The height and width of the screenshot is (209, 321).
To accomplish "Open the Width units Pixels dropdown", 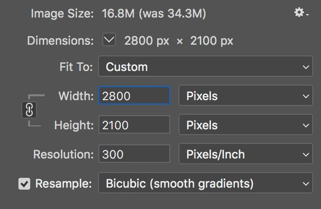I will [x=246, y=95].
